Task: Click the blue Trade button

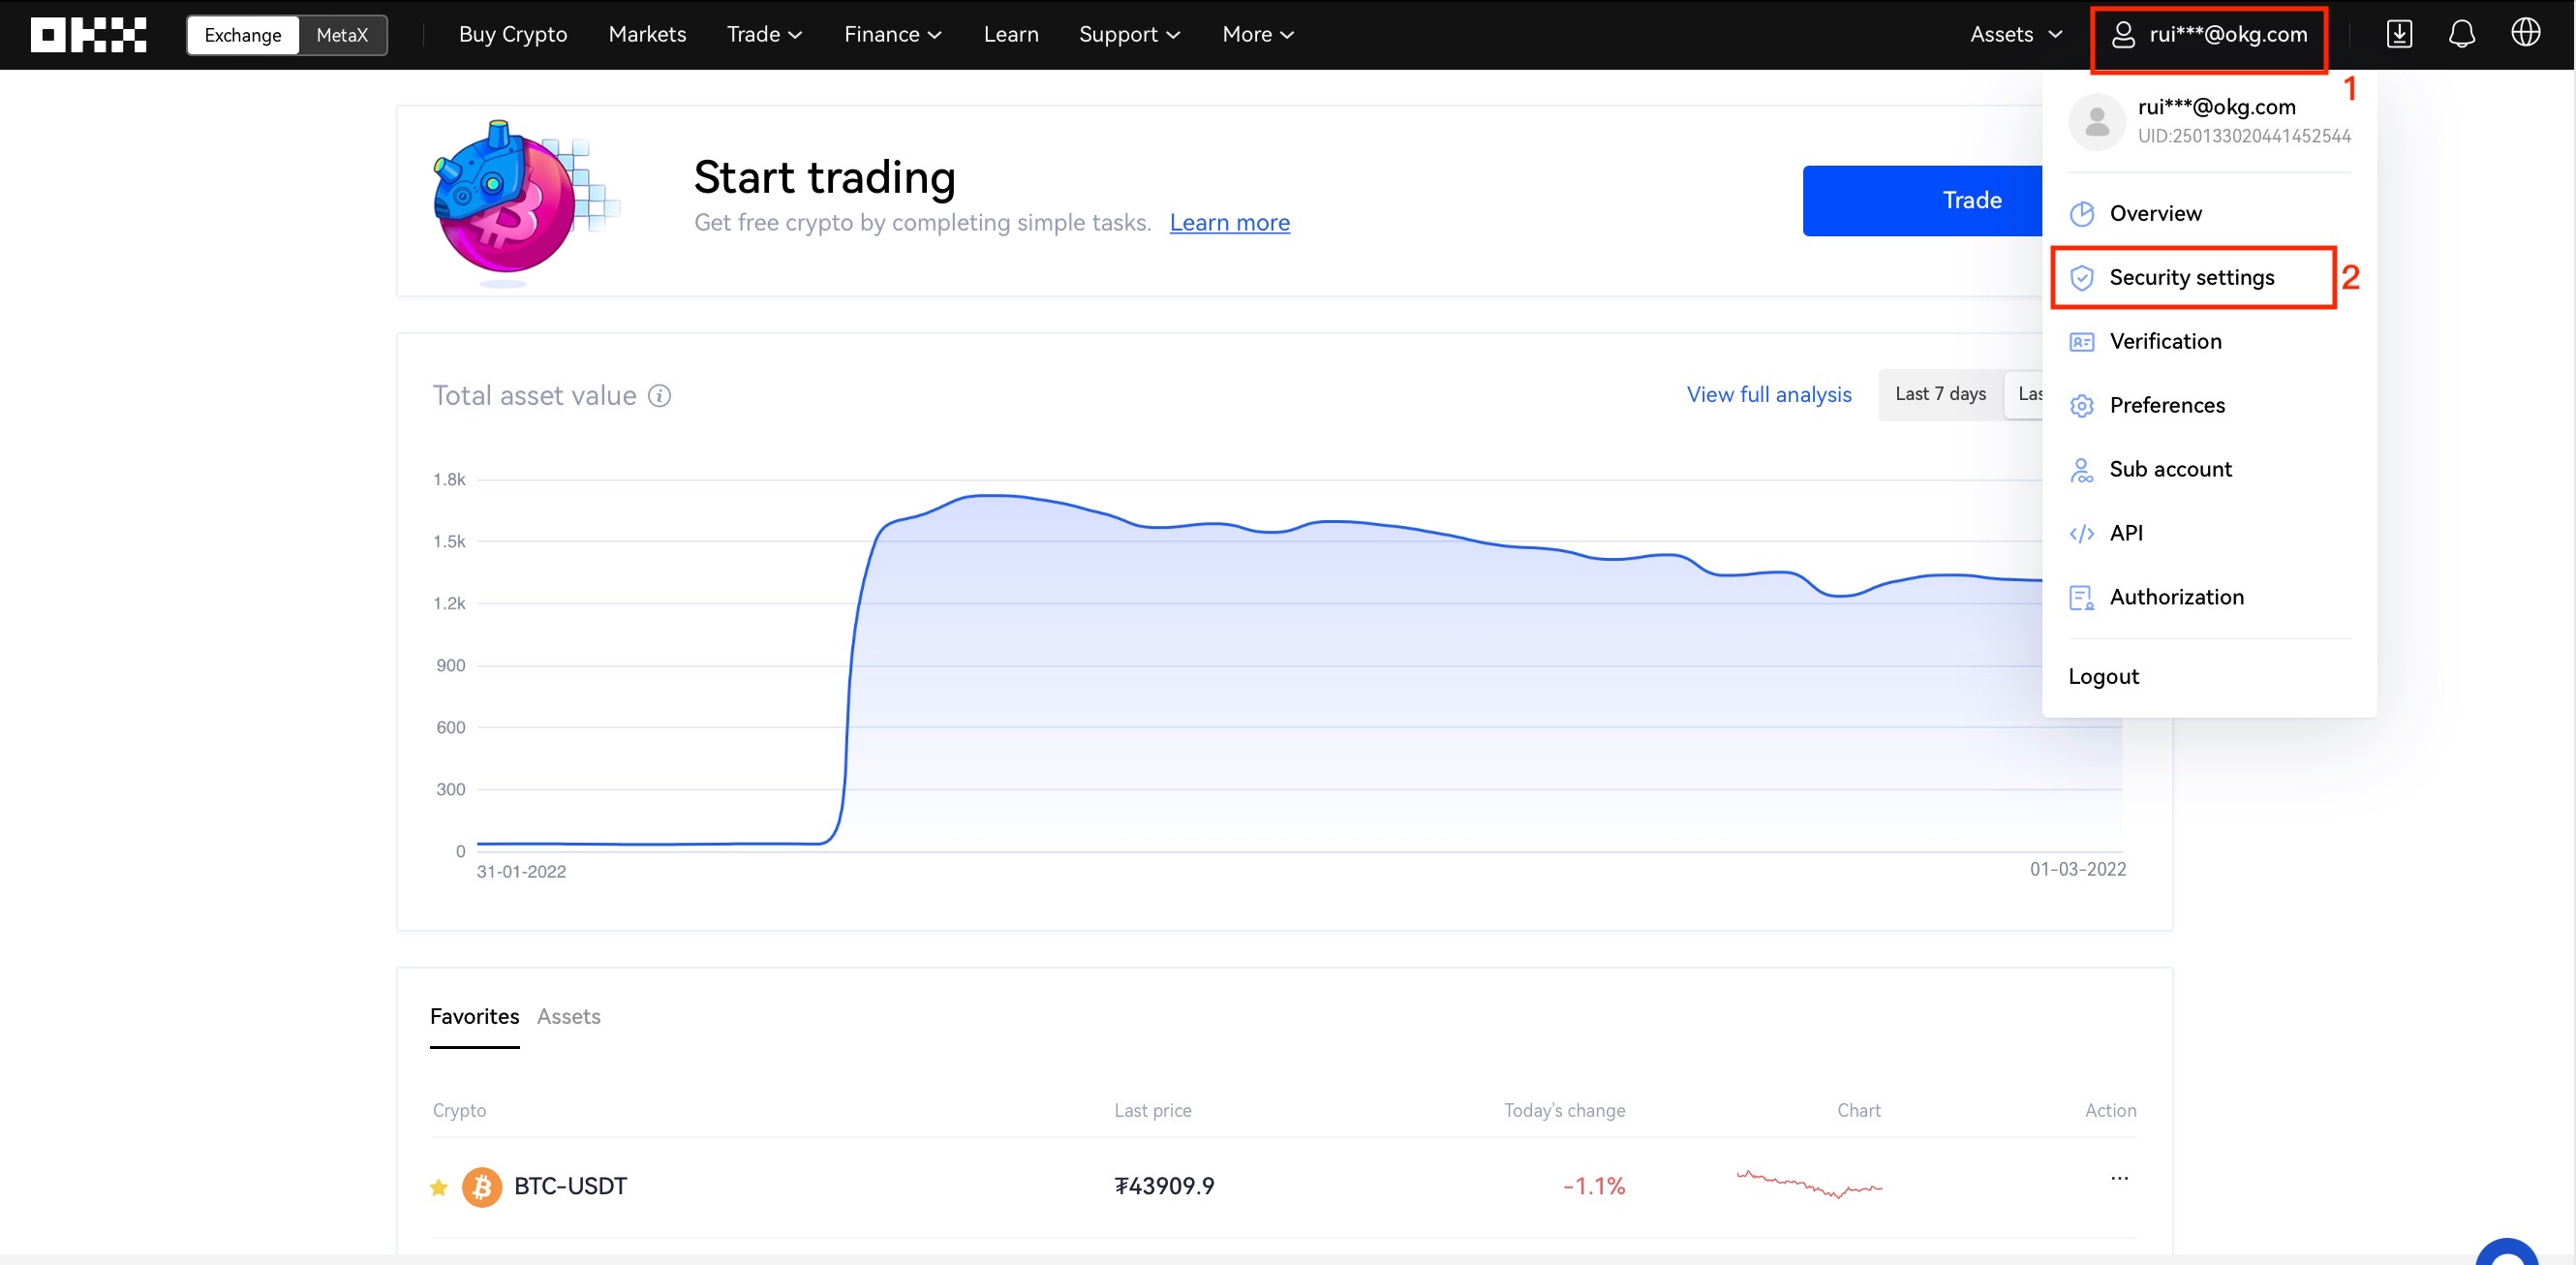Action: [x=1922, y=201]
